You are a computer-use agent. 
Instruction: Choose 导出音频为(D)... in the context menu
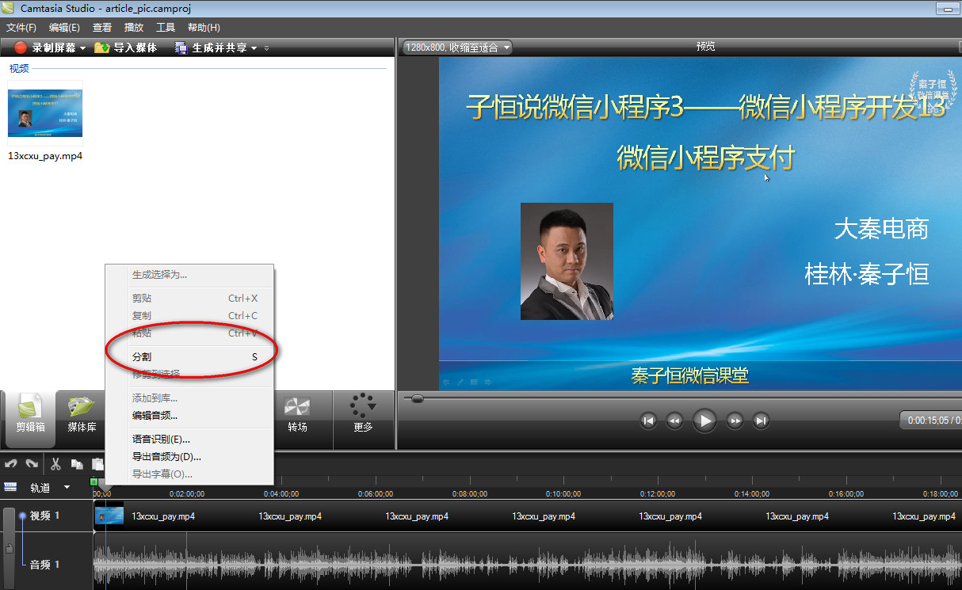click(190, 457)
